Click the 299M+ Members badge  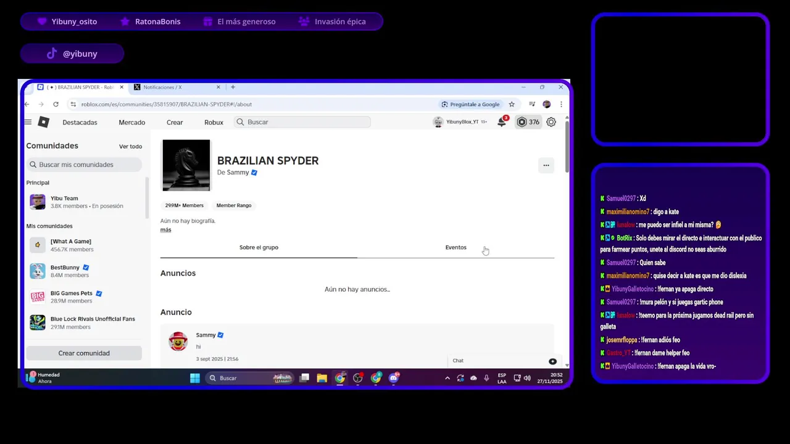coord(184,205)
